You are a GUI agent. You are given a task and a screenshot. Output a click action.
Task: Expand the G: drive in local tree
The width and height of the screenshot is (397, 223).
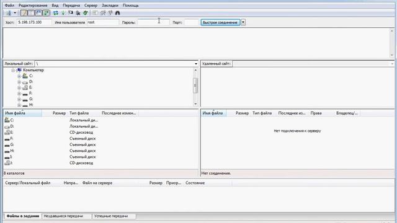[19, 99]
